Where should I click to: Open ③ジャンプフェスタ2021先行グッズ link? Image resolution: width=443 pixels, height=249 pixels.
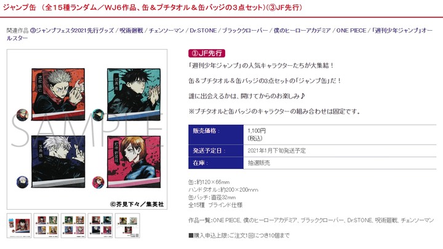[x=72, y=31]
